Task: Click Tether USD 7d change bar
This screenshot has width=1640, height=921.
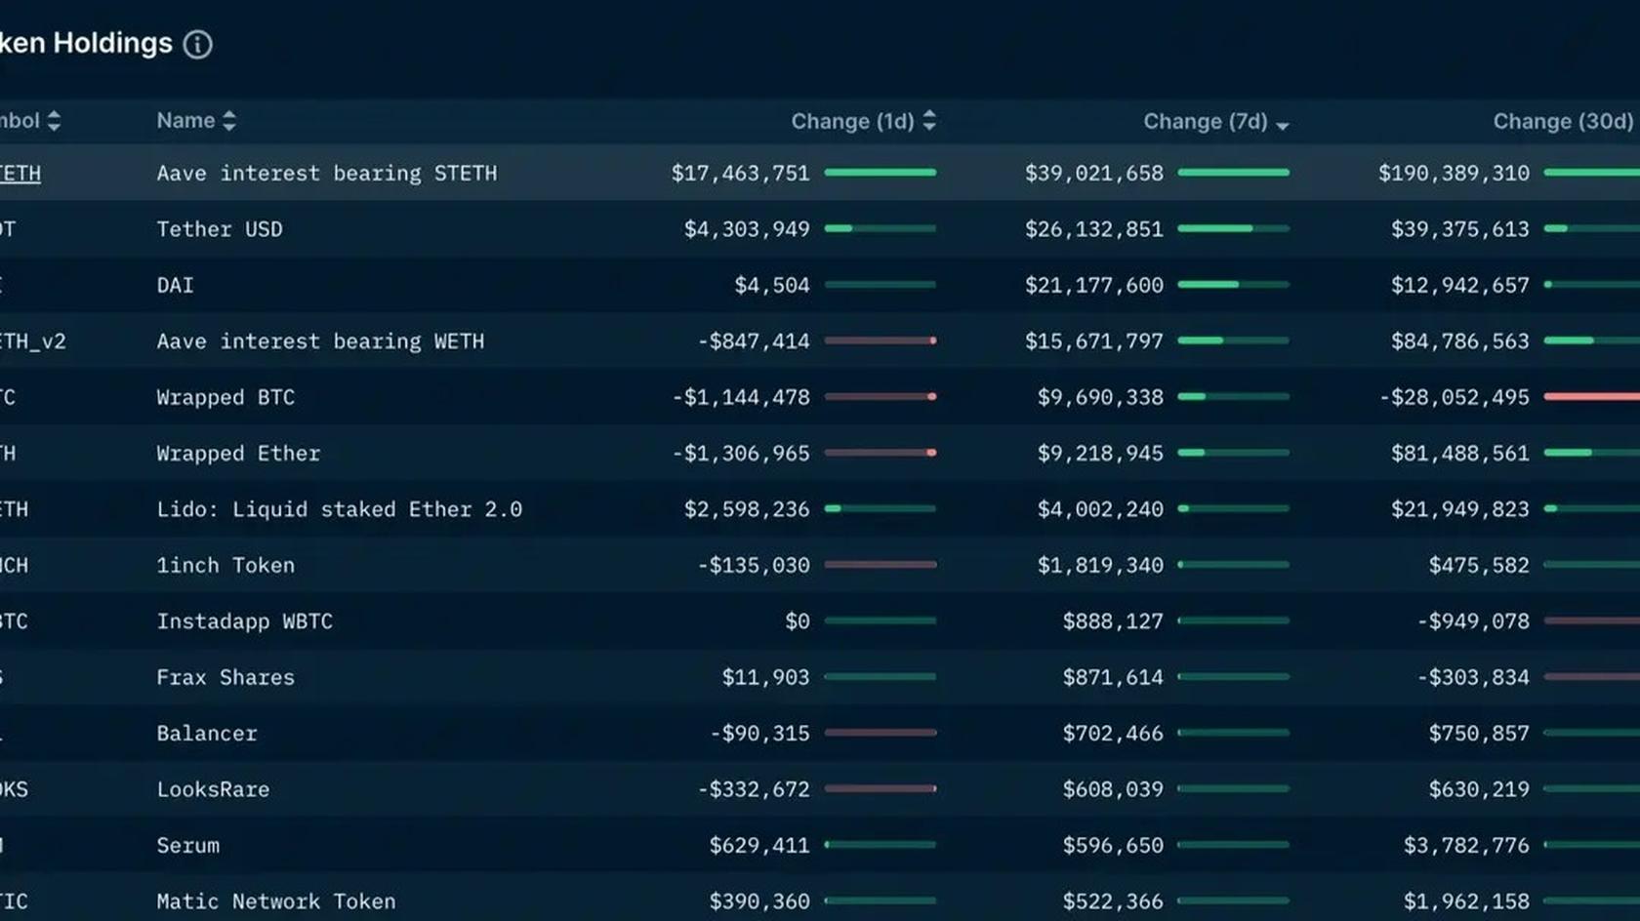Action: coord(1234,228)
